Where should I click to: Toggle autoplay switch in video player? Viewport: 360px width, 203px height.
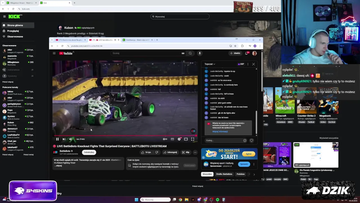(x=165, y=139)
